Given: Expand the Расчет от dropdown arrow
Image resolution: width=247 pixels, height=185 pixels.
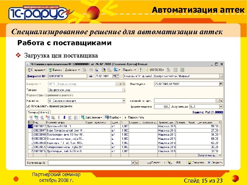Looking at the screenshot, I should [x=124, y=101].
